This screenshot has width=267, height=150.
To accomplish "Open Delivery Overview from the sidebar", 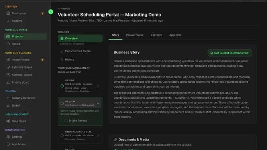I will click(25, 98).
